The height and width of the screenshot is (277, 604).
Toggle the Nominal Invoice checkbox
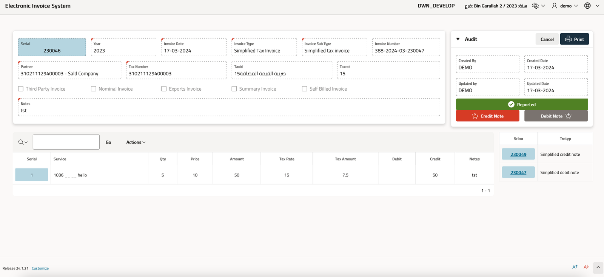[94, 89]
